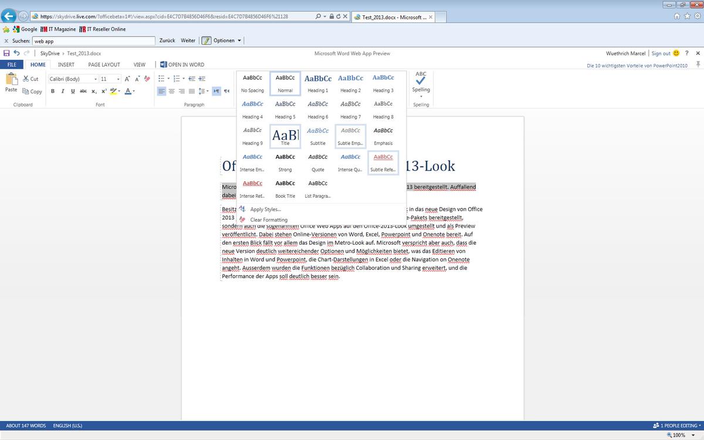
Task: Expand the highlight color options arrow
Action: tap(119, 91)
